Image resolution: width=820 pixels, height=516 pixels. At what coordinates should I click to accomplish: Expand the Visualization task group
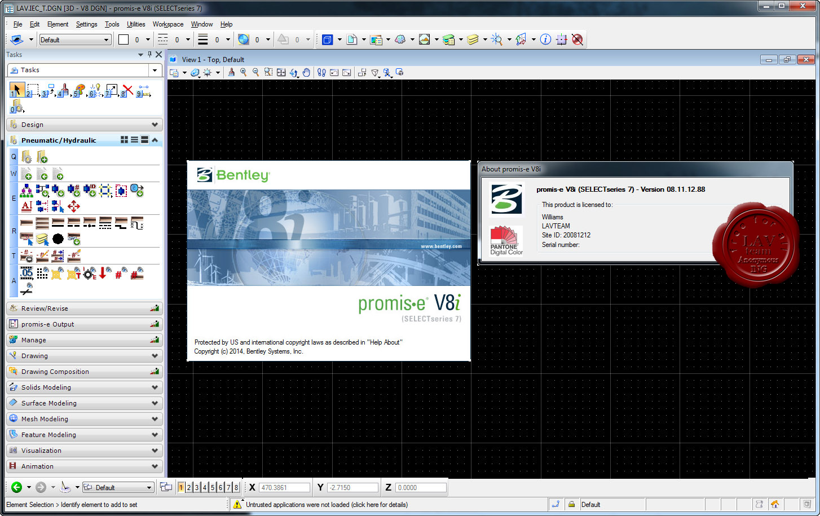coord(85,451)
